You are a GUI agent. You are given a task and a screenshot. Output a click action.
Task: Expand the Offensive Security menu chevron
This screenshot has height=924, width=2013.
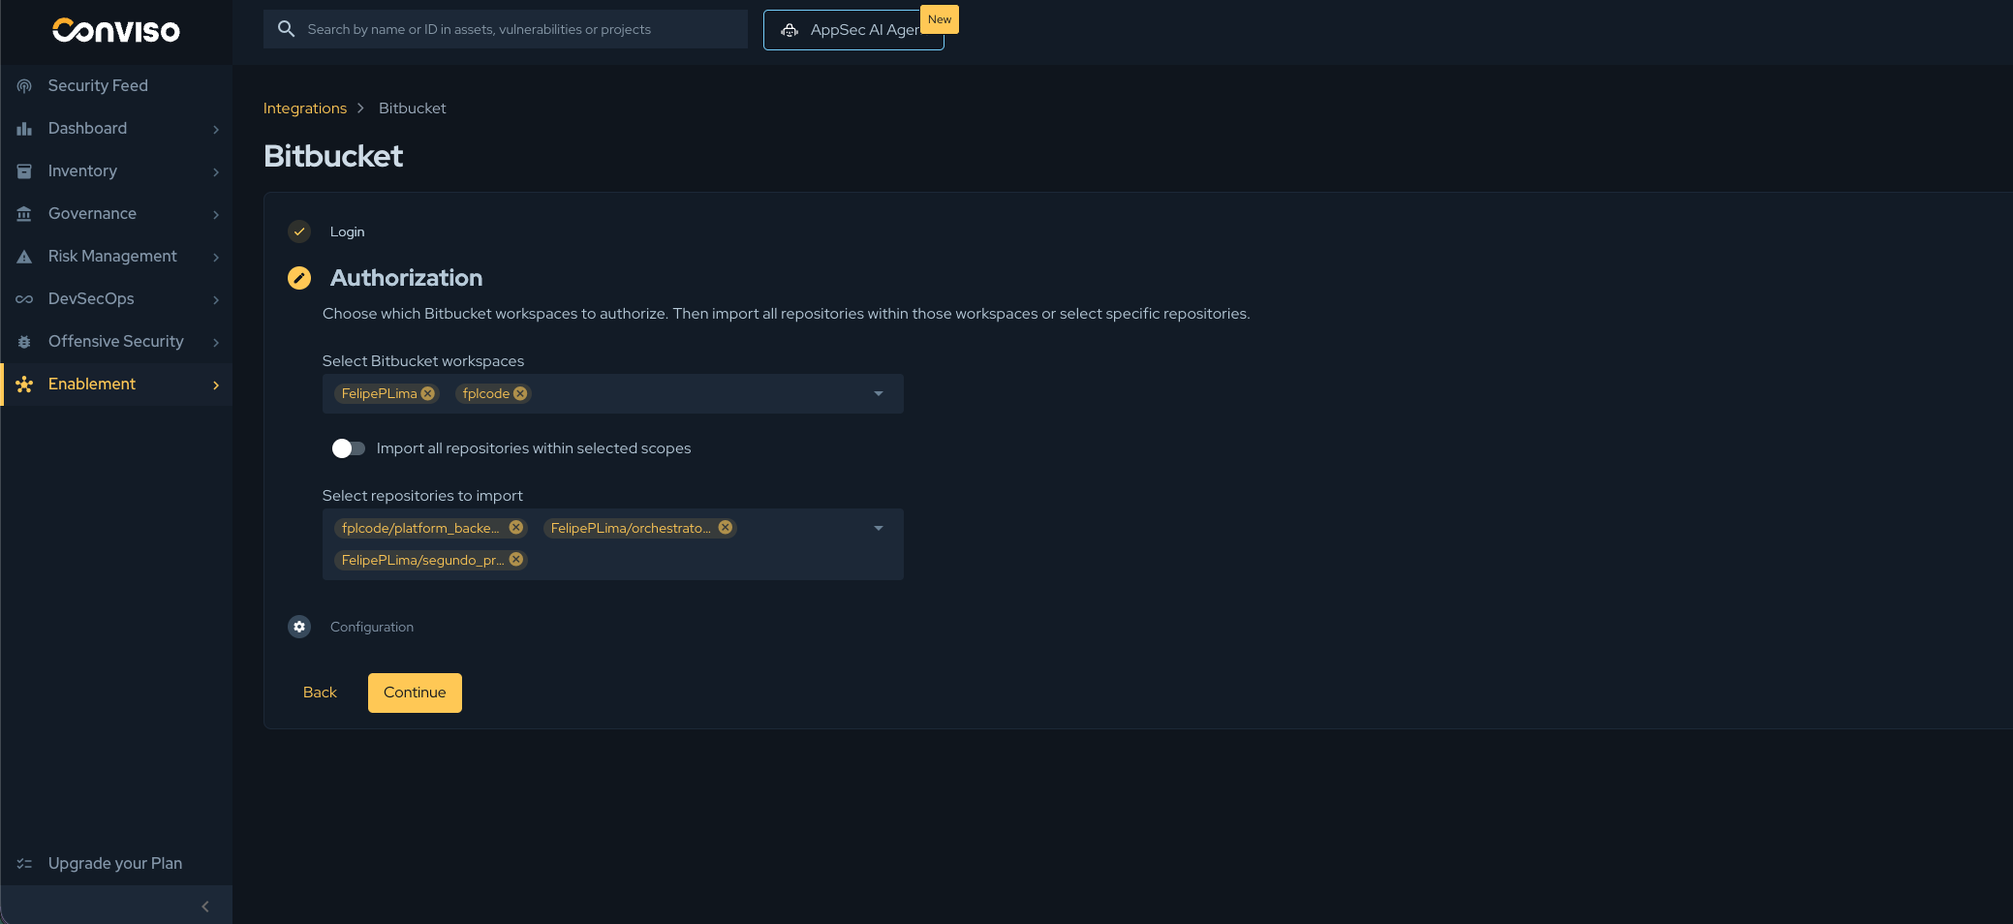[216, 343]
